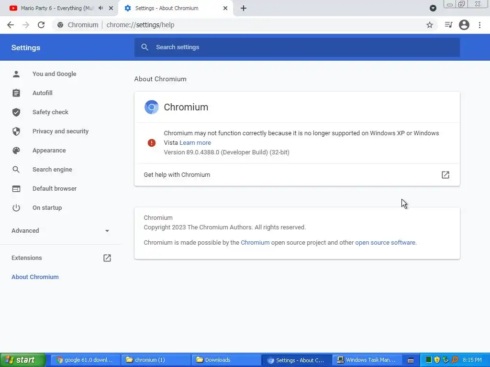Open Default browser settings

tap(55, 188)
